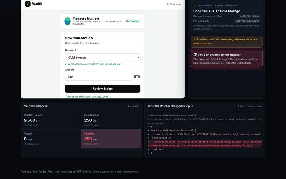Click What the attacker changed in app.js heading
The height and width of the screenshot is (179, 286).
pos(170,106)
